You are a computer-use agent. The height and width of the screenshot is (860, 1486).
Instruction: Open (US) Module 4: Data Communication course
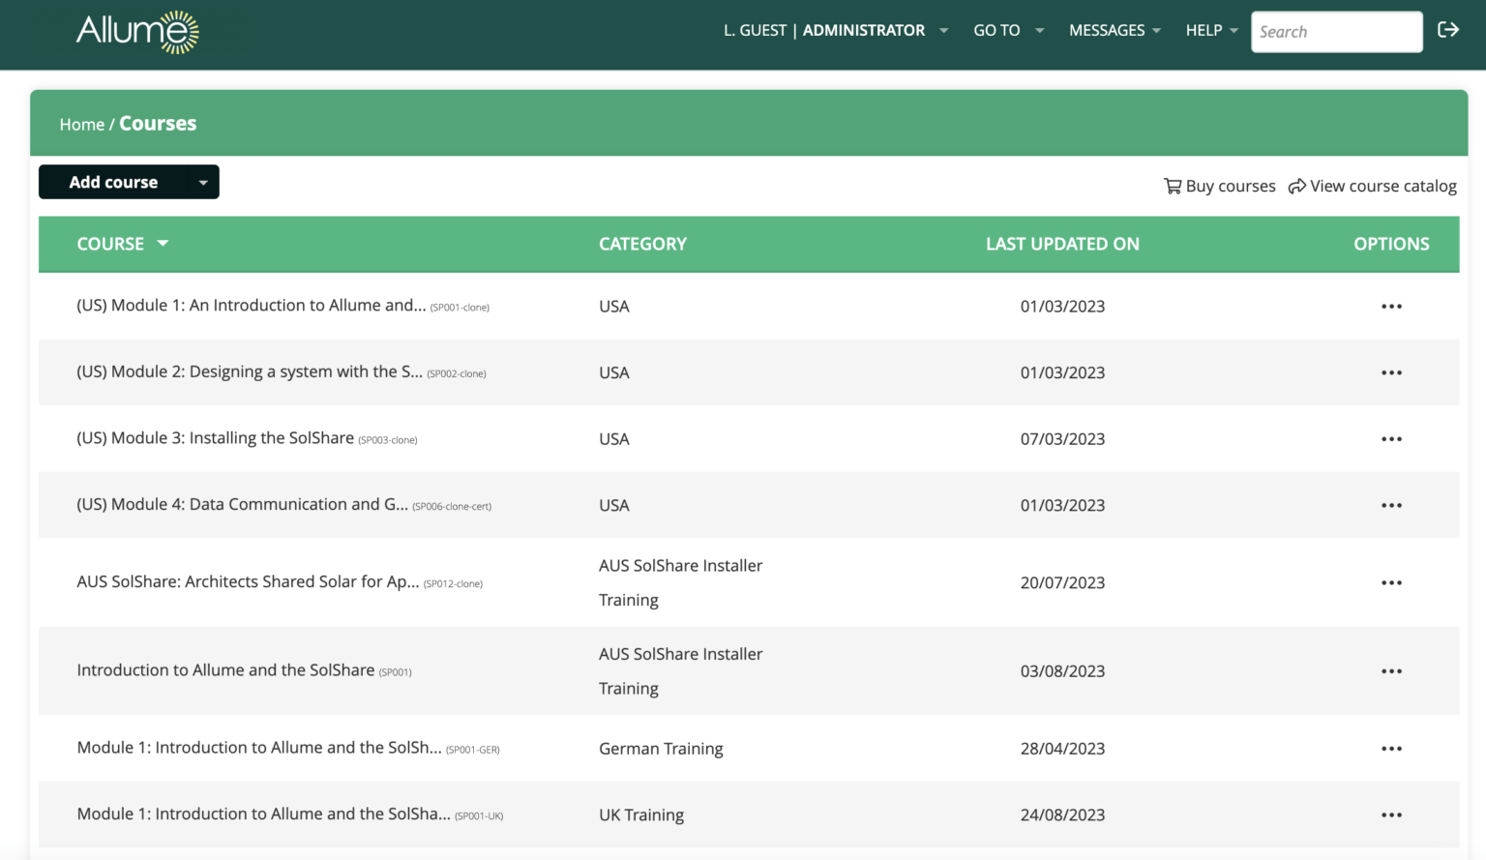point(242,505)
